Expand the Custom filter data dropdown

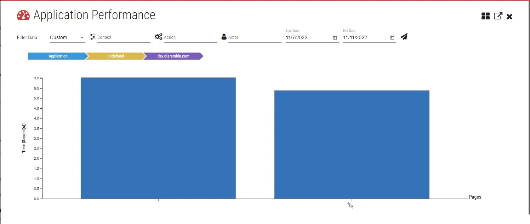67,37
